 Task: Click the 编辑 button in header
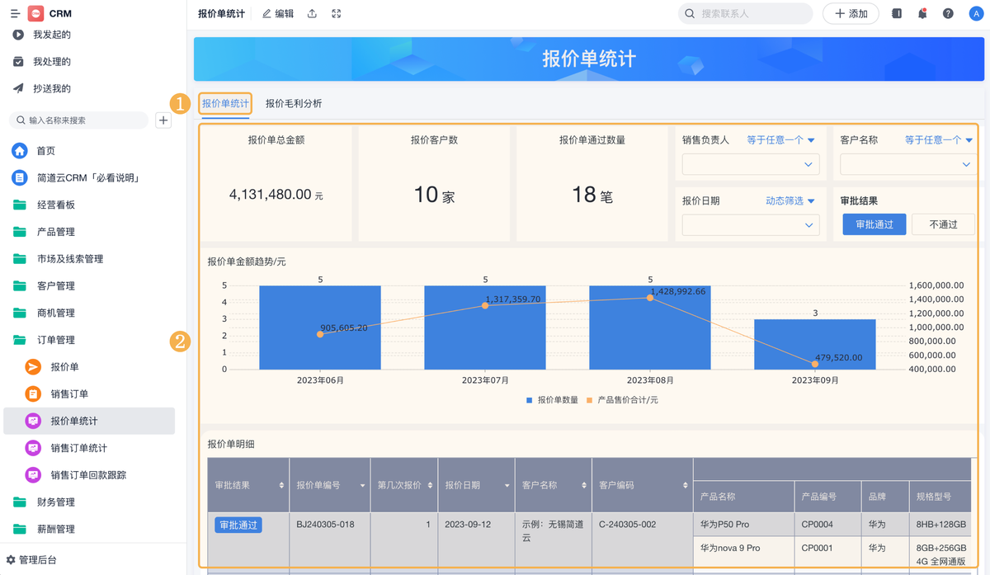[x=277, y=14]
